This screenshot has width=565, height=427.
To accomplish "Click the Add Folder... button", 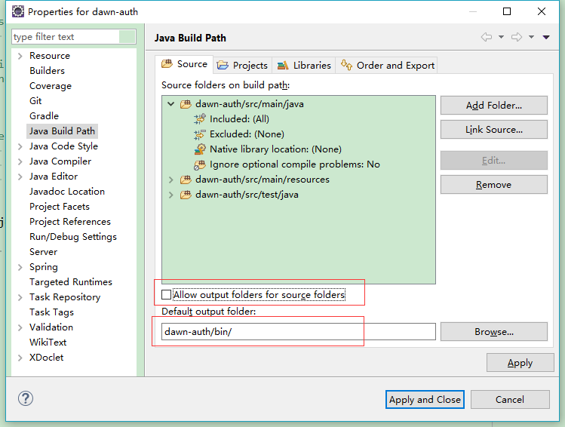I will point(494,105).
